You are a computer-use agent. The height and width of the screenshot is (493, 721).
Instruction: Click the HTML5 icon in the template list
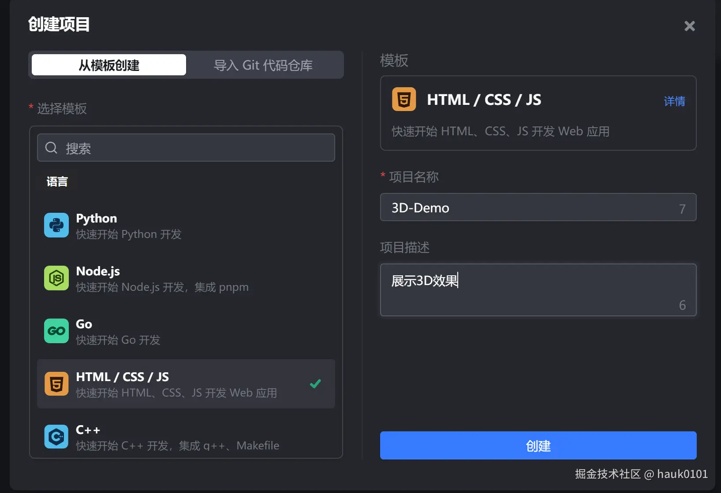(56, 384)
